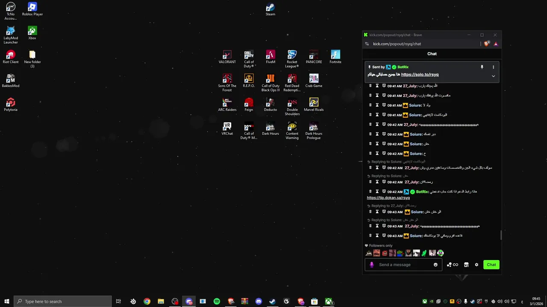Viewport: 547px width, 307px height.
Task: Open the Kick shop icon
Action: (x=466, y=265)
